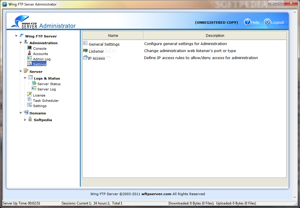
Task: Open the Server Log tree item
Action: point(46,89)
